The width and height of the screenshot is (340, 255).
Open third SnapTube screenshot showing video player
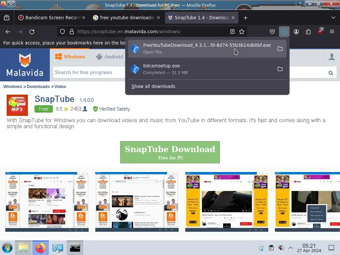pos(226,202)
